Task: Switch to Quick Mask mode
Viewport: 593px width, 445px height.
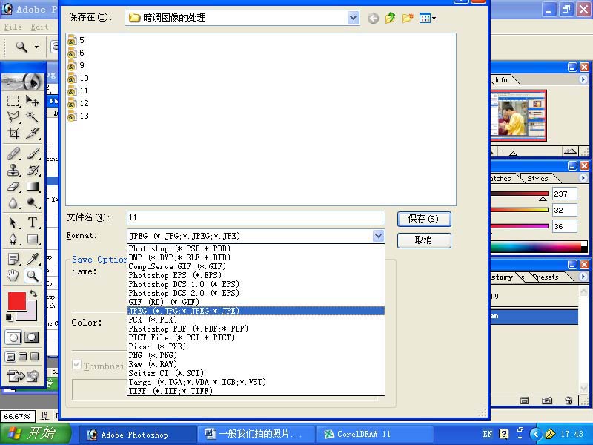Action: [x=32, y=337]
